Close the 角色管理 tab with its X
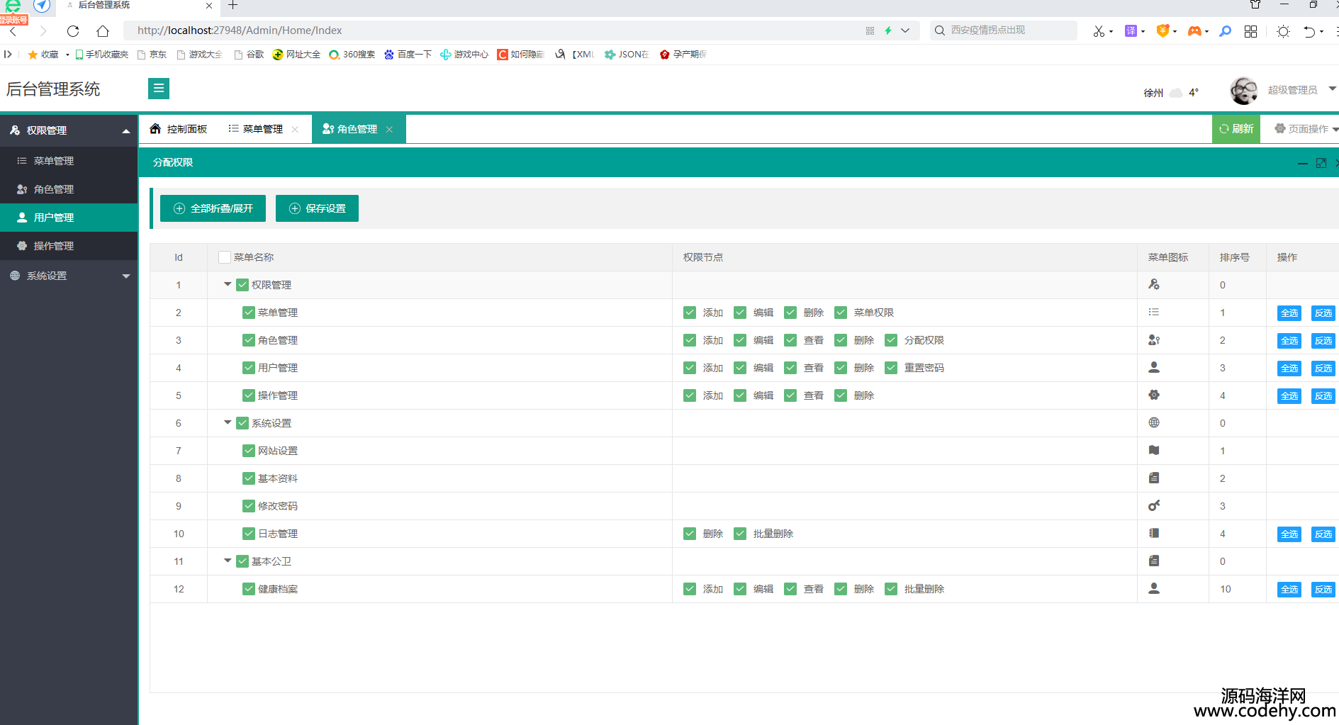This screenshot has height=725, width=1339. click(x=389, y=130)
